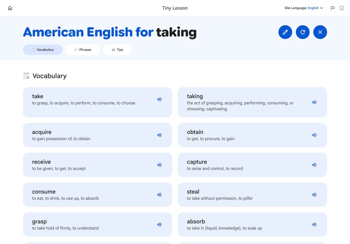
Task: Play audio for capture
Action: tap(314, 165)
